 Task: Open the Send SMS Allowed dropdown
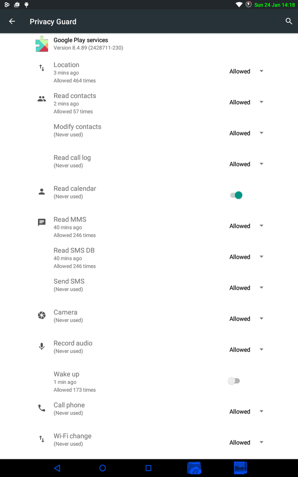(x=246, y=288)
